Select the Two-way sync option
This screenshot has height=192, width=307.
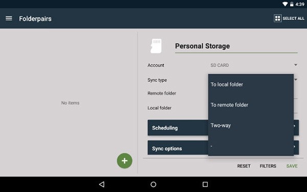pyautogui.click(x=251, y=125)
